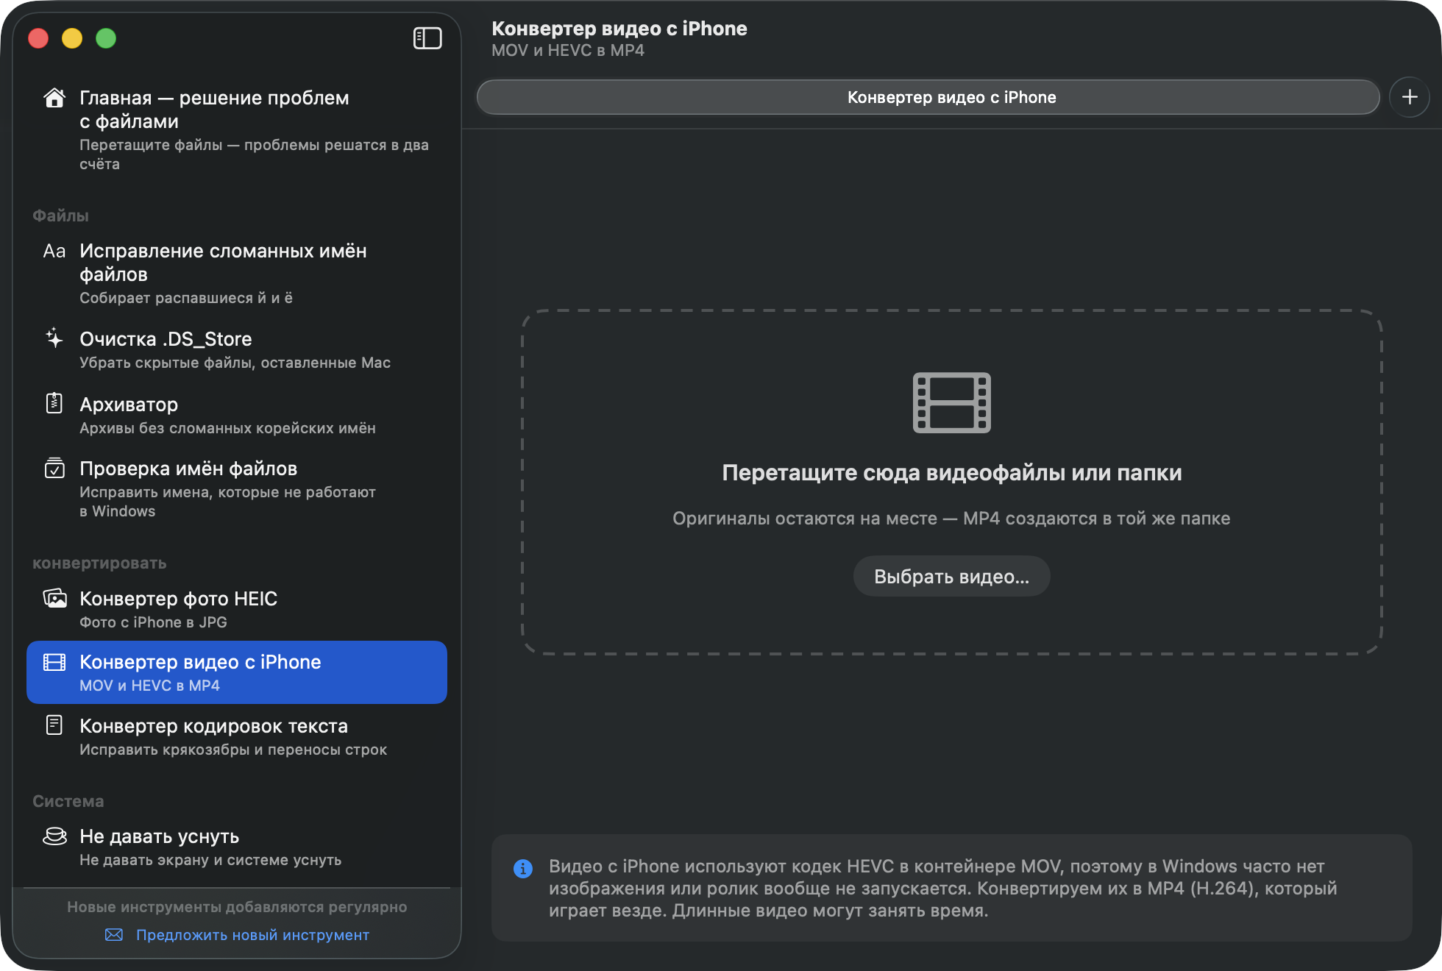
Task: Click the description Перетащите файлы — проблемы решатся
Action: 254,154
